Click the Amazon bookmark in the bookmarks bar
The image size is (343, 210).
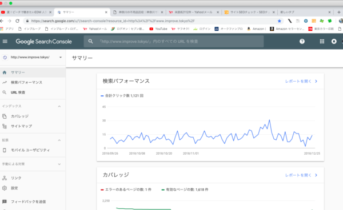256,29
